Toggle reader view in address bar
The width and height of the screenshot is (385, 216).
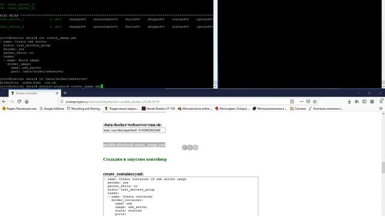[292, 101]
